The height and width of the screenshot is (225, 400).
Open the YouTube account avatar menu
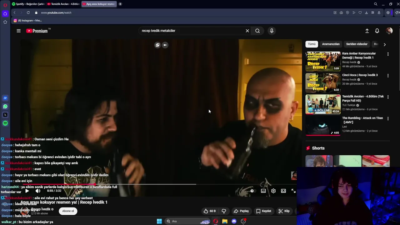[x=389, y=31]
